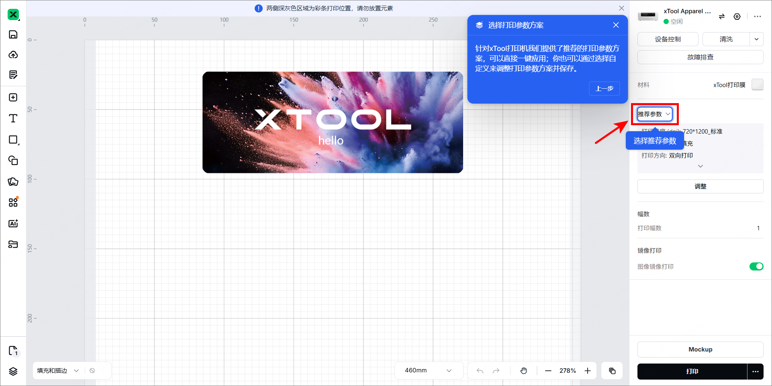
Task: Expand the print parameters chevron
Action: tap(701, 166)
